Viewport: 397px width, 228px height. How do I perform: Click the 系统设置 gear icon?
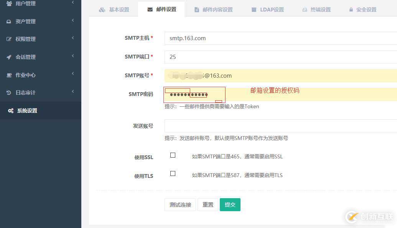click(10, 111)
